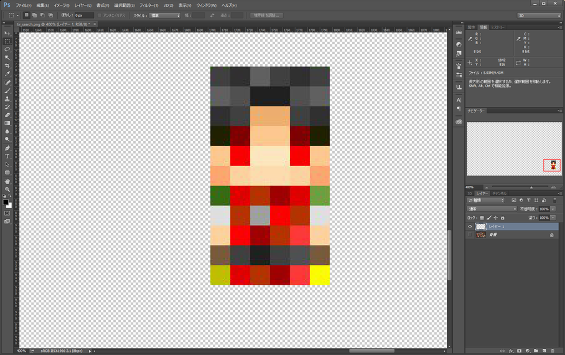Toggle New Selection mode button
This screenshot has height=355, width=565.
click(x=26, y=16)
